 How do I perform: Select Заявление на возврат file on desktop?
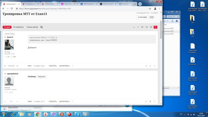[193, 48]
